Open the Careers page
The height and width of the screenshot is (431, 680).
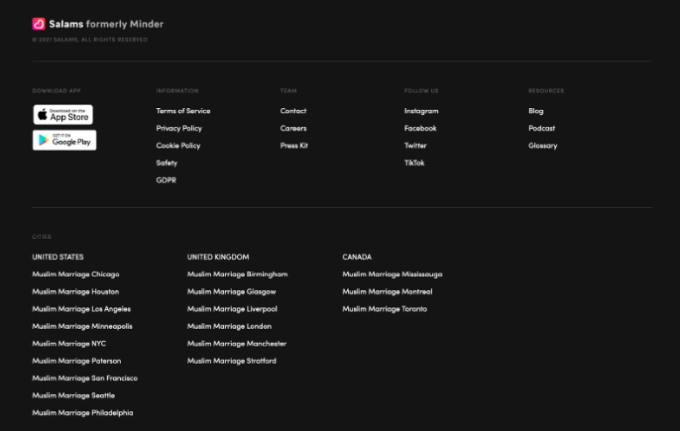pos(293,129)
